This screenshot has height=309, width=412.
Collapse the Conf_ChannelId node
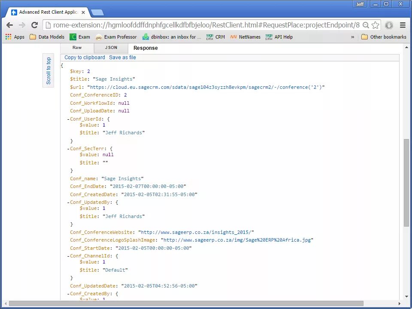pos(68,256)
